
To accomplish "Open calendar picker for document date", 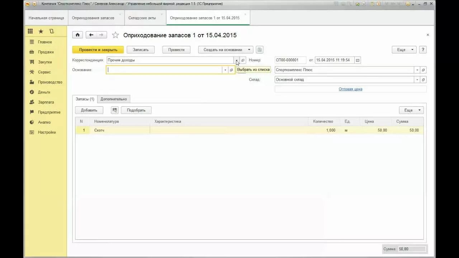I will click(358, 60).
